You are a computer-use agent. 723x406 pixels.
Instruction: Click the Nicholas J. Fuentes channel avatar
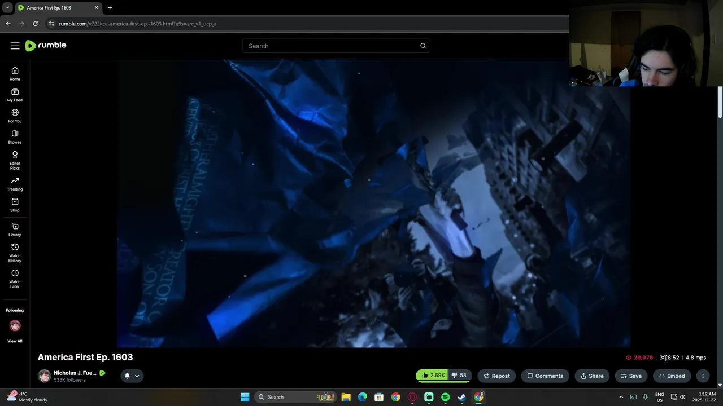click(44, 376)
